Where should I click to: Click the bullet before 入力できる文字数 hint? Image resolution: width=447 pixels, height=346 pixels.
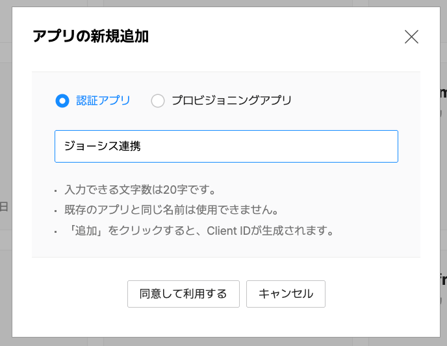(x=56, y=192)
